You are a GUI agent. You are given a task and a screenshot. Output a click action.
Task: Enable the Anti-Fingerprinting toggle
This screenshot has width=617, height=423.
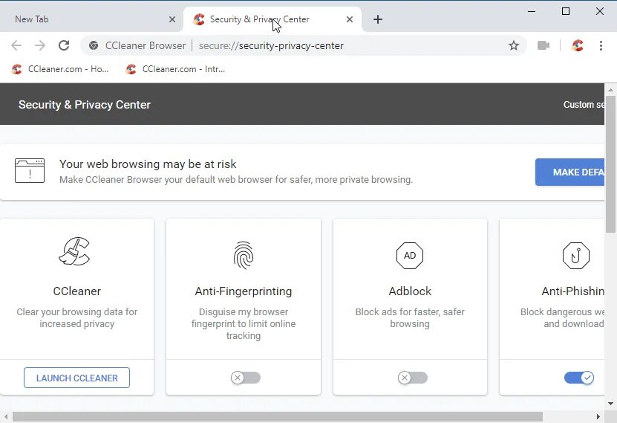[246, 378]
